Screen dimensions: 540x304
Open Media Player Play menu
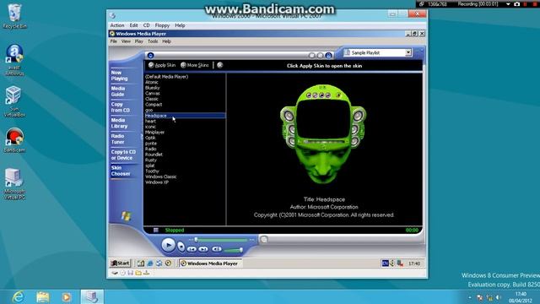[138, 41]
